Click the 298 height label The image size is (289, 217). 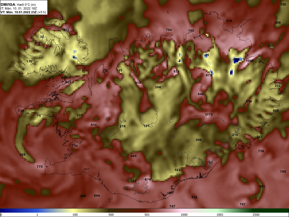pyautogui.click(x=199, y=140)
